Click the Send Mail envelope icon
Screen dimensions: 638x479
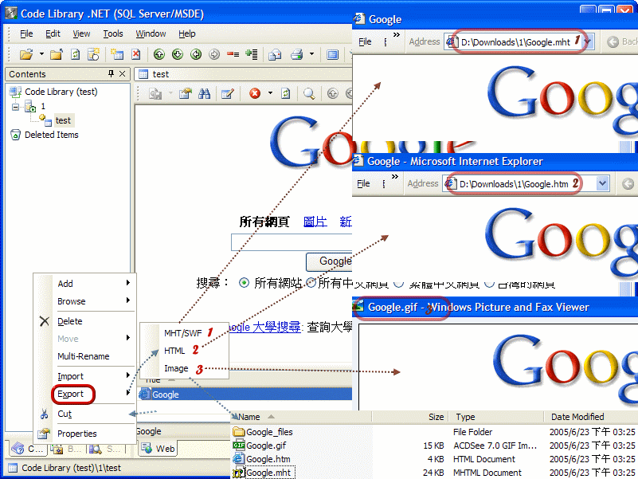275,53
